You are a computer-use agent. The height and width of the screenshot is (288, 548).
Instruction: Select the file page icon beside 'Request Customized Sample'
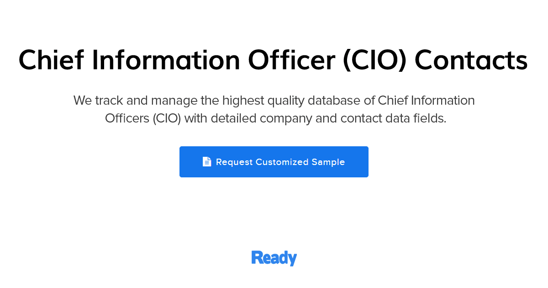pyautogui.click(x=207, y=161)
